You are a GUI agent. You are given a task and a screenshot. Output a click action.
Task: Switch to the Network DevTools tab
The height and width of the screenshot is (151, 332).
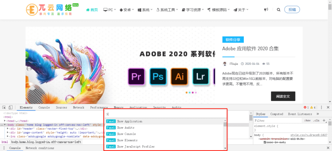coord(79,107)
